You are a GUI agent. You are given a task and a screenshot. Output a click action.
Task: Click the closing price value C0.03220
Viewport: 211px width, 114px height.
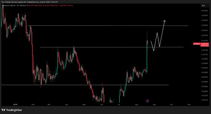pyautogui.click(x=54, y=6)
